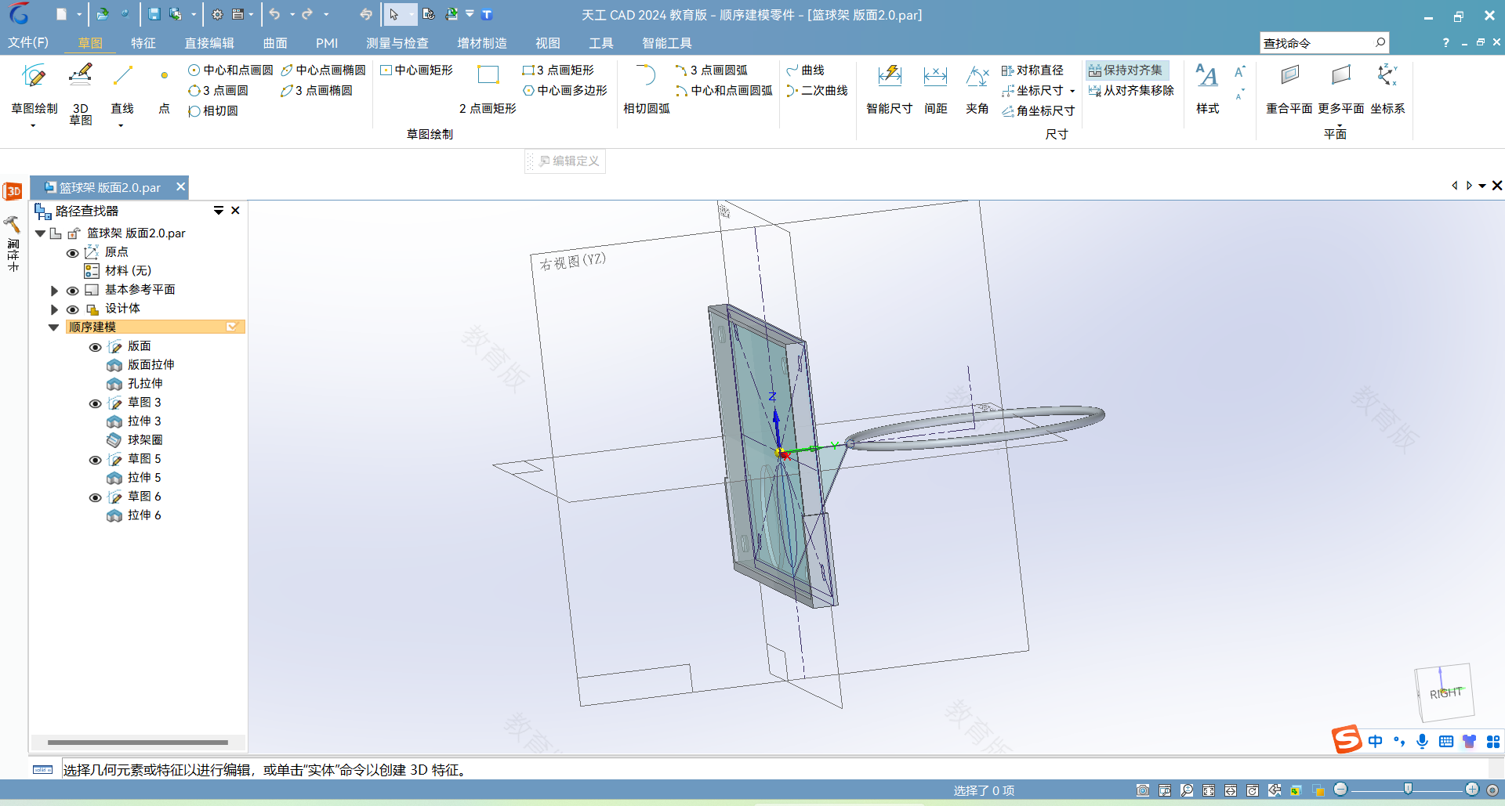This screenshot has width=1505, height=806.
Task: Click the zoom in plus button on the slider
Action: (1472, 789)
